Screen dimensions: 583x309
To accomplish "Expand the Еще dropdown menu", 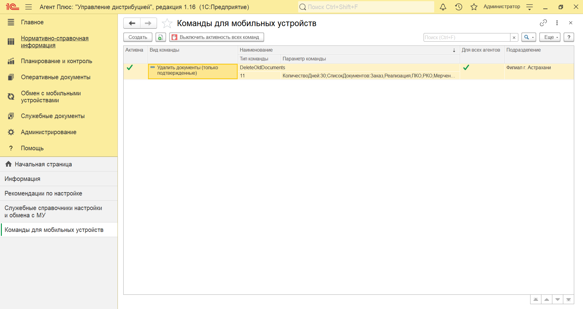I will pyautogui.click(x=550, y=37).
